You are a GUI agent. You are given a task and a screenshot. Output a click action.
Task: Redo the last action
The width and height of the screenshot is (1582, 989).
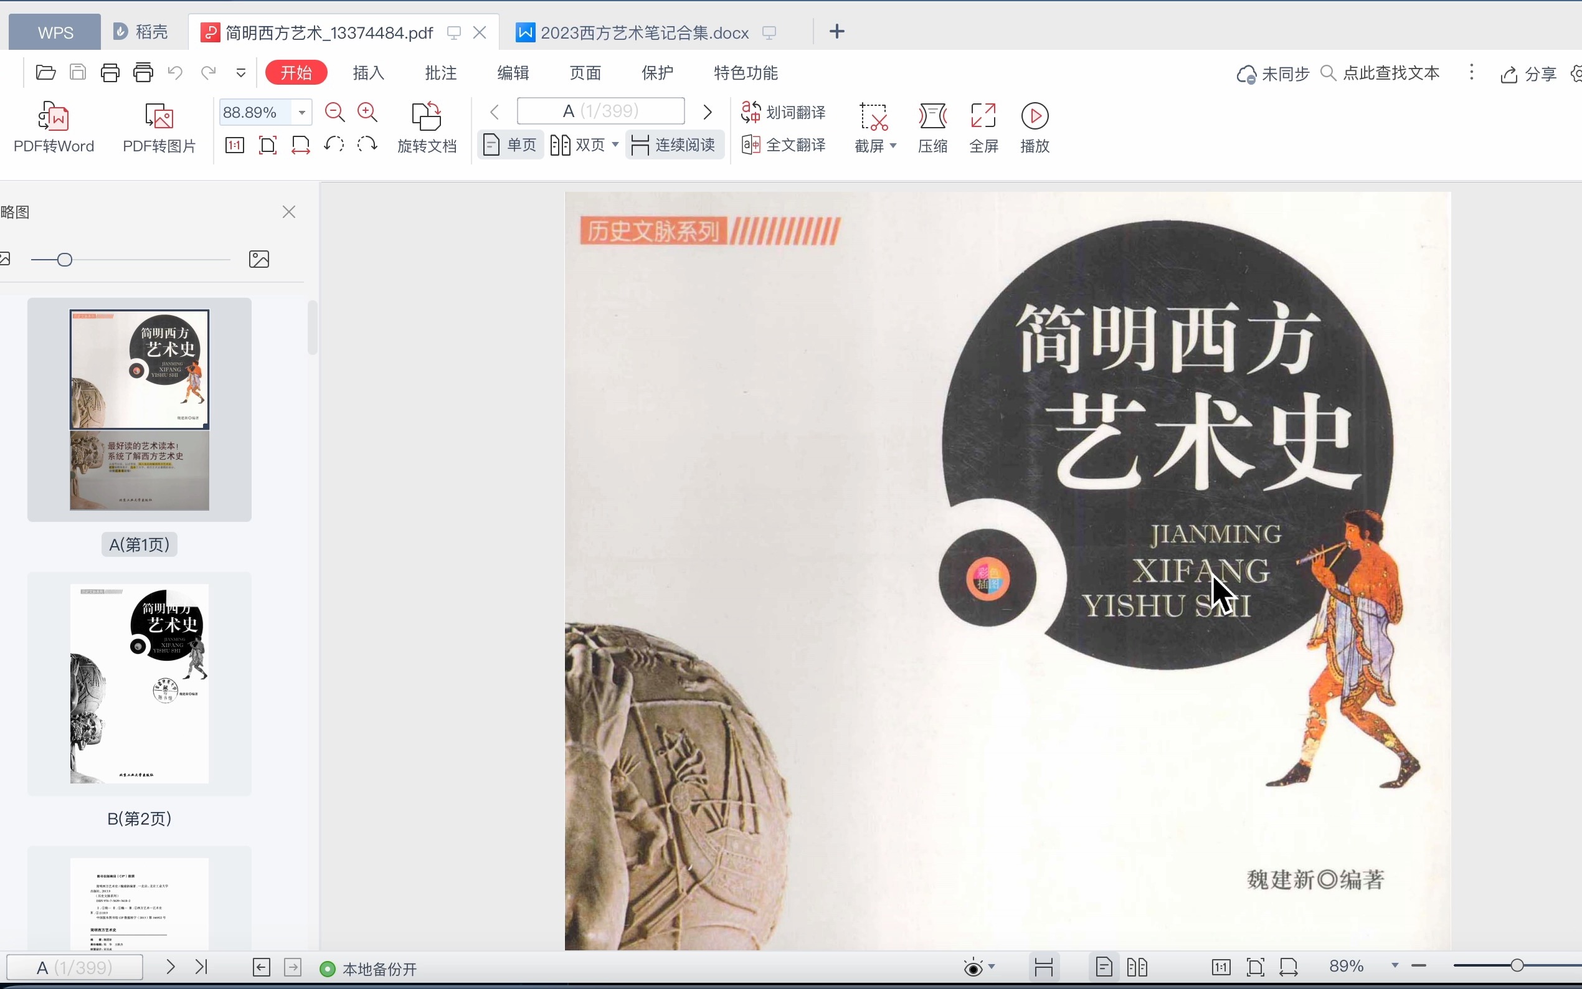[208, 73]
